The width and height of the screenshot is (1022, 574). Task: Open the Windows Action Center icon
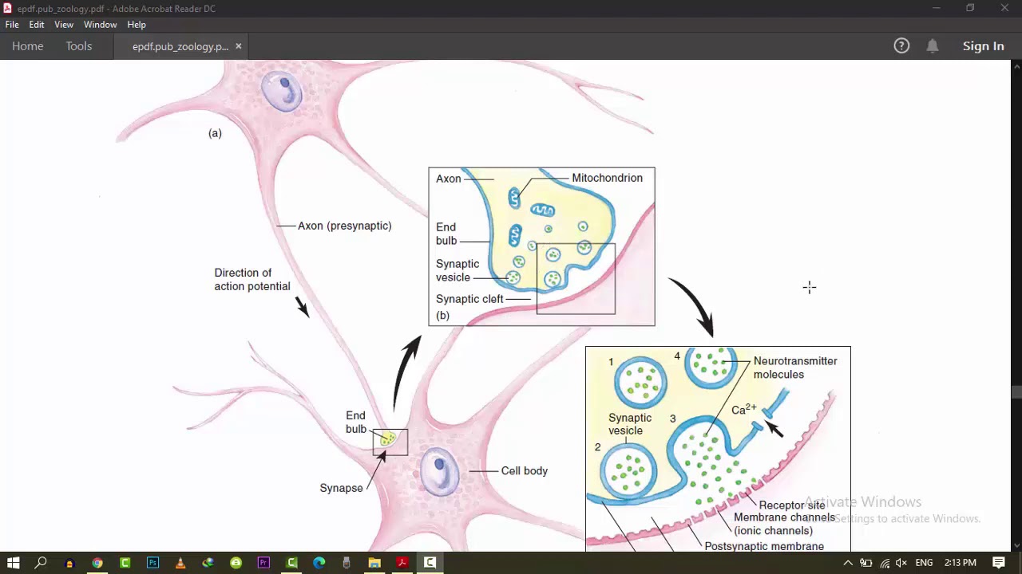pos(999,563)
